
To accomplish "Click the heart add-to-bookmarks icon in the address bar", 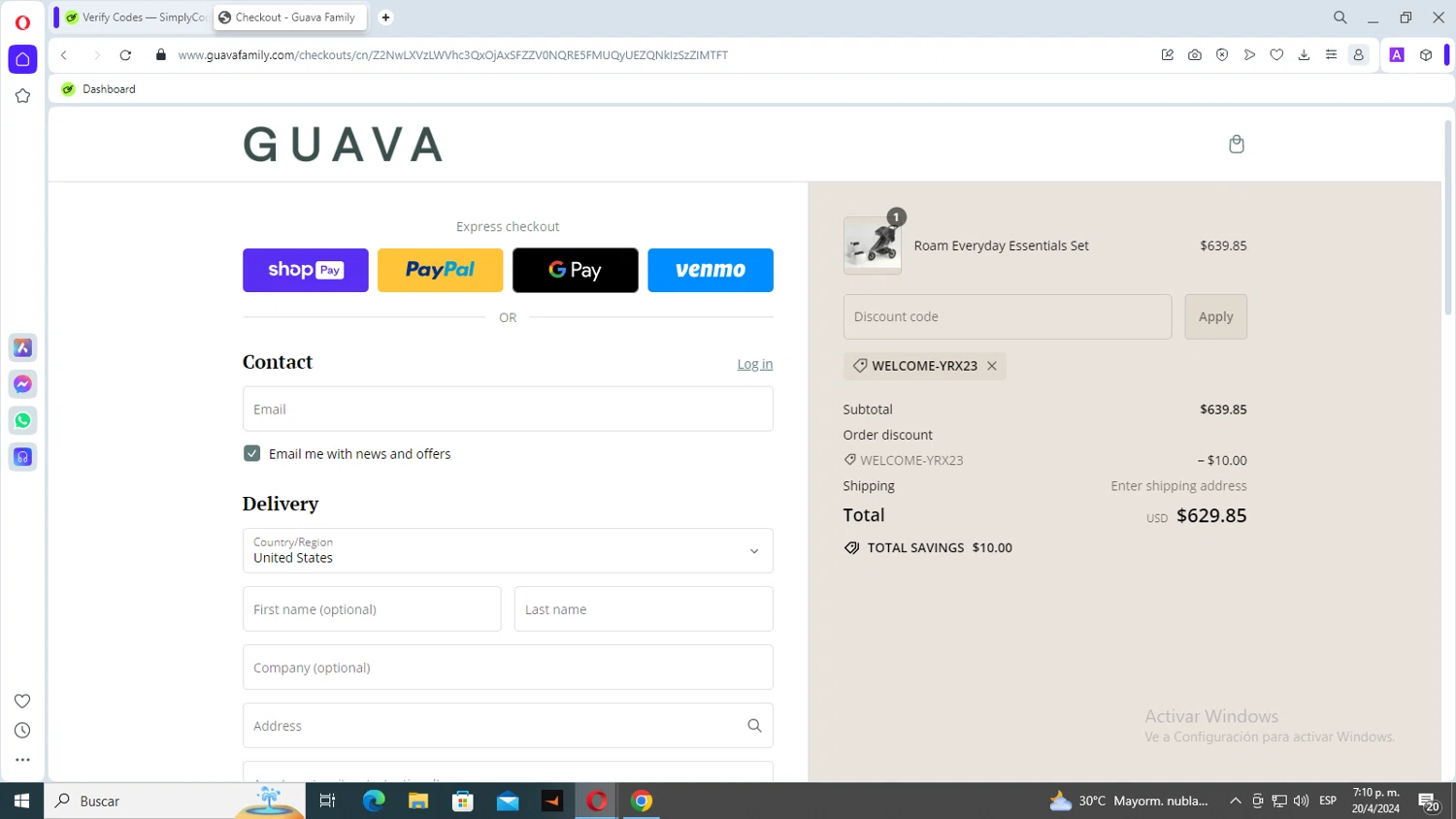I will coord(1276,55).
